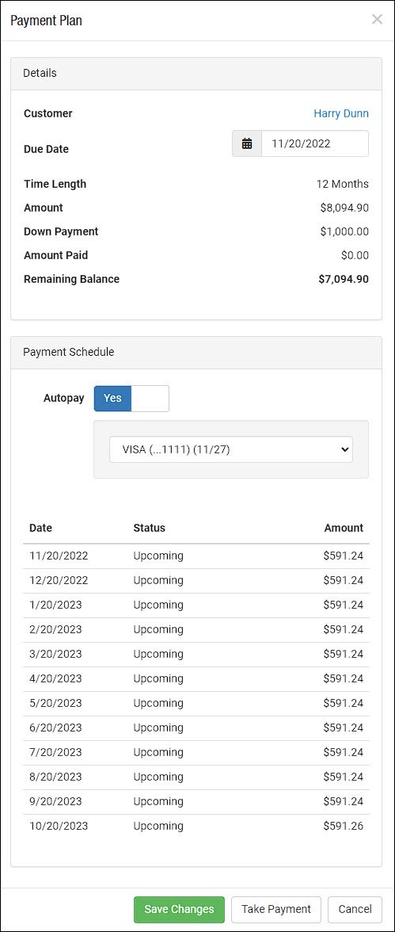Cancel the payment plan dialog
Image resolution: width=395 pixels, height=932 pixels.
click(355, 909)
